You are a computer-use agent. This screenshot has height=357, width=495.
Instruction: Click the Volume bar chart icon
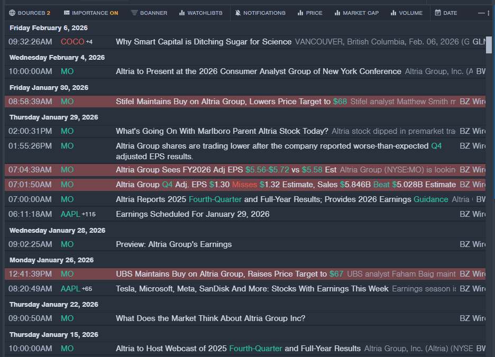393,13
